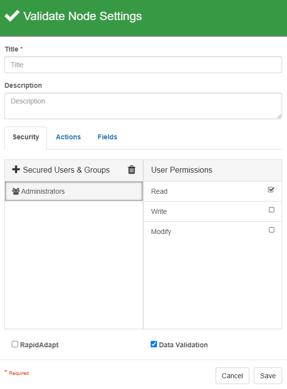This screenshot has height=389, width=287.
Task: Enable the Write permission checkbox
Action: click(x=271, y=210)
